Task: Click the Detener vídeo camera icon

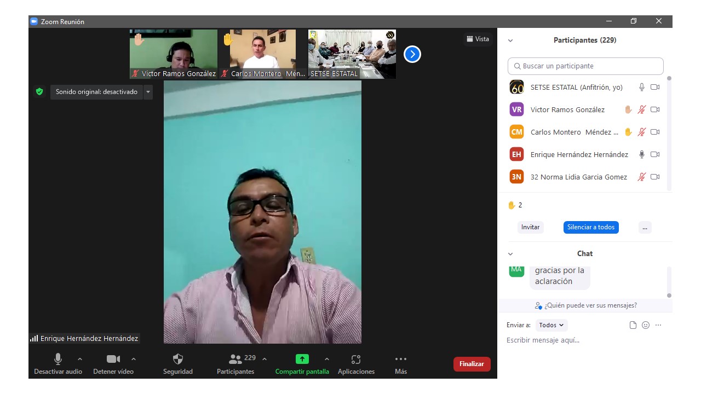Action: [x=113, y=359]
